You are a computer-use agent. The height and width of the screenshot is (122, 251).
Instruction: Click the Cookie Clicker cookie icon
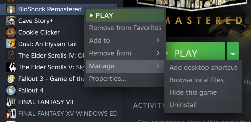coord(11,32)
